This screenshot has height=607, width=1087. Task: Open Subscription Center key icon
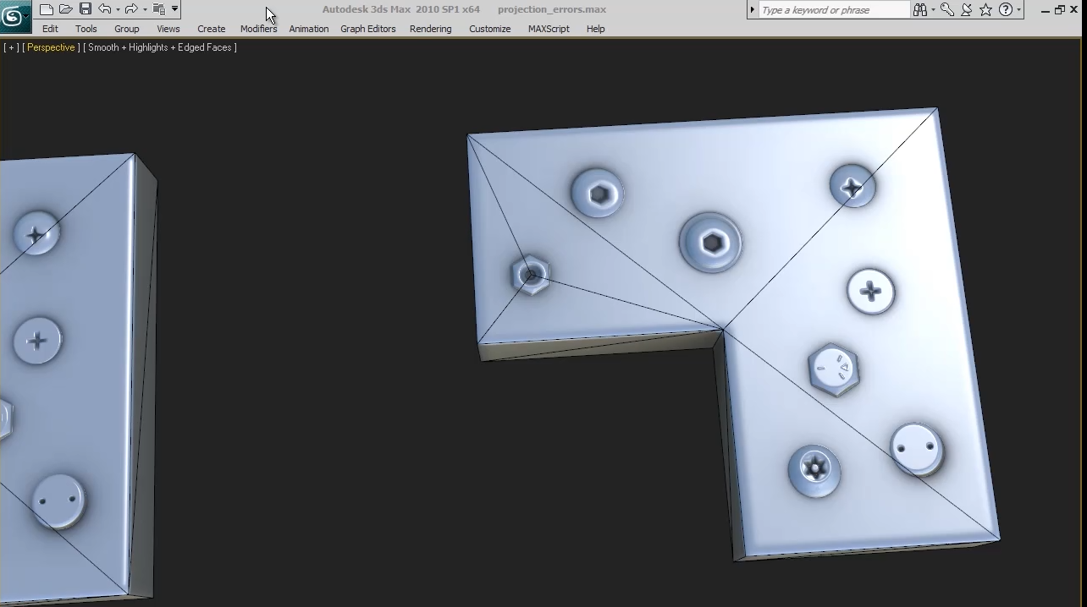pos(947,10)
